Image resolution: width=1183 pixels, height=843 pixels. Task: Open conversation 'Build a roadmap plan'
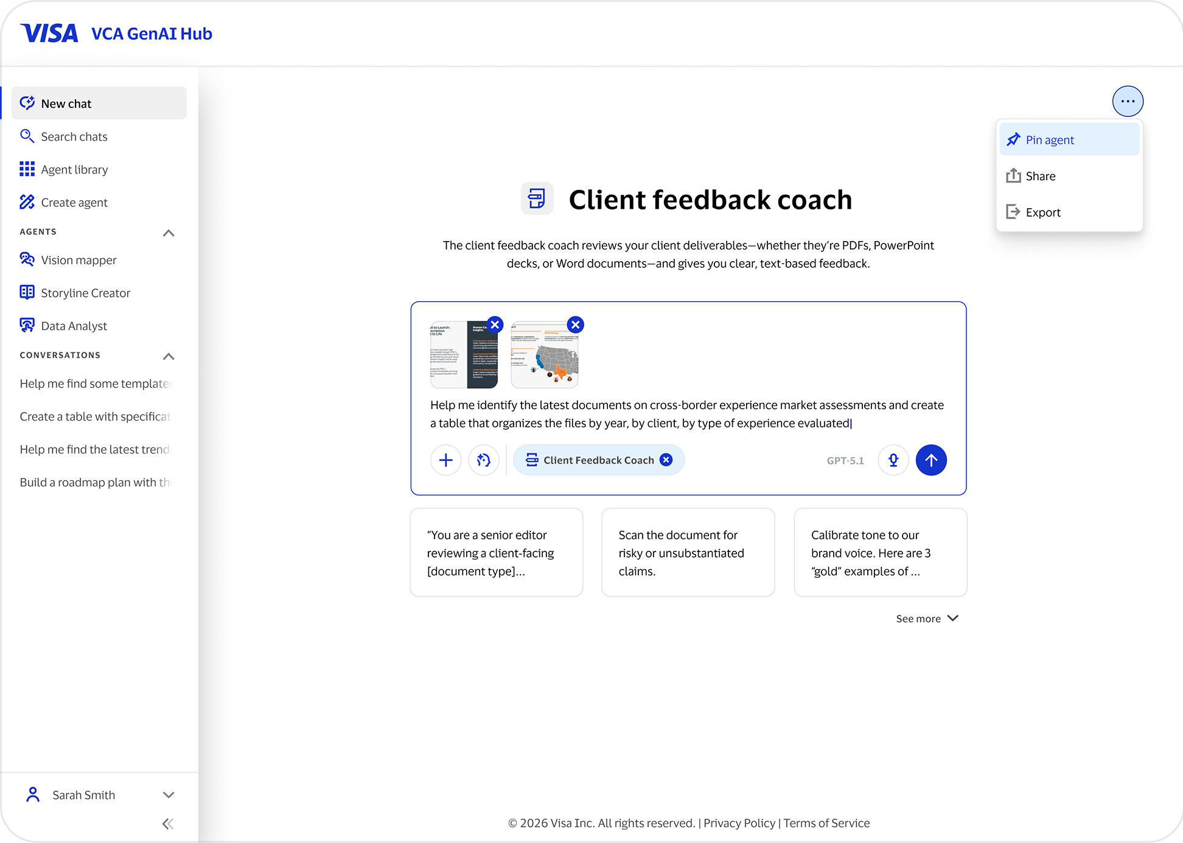click(96, 482)
